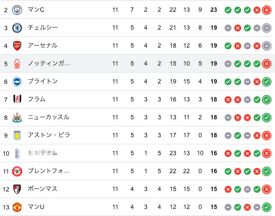Click the Brighton seagull crest

pos(17,82)
